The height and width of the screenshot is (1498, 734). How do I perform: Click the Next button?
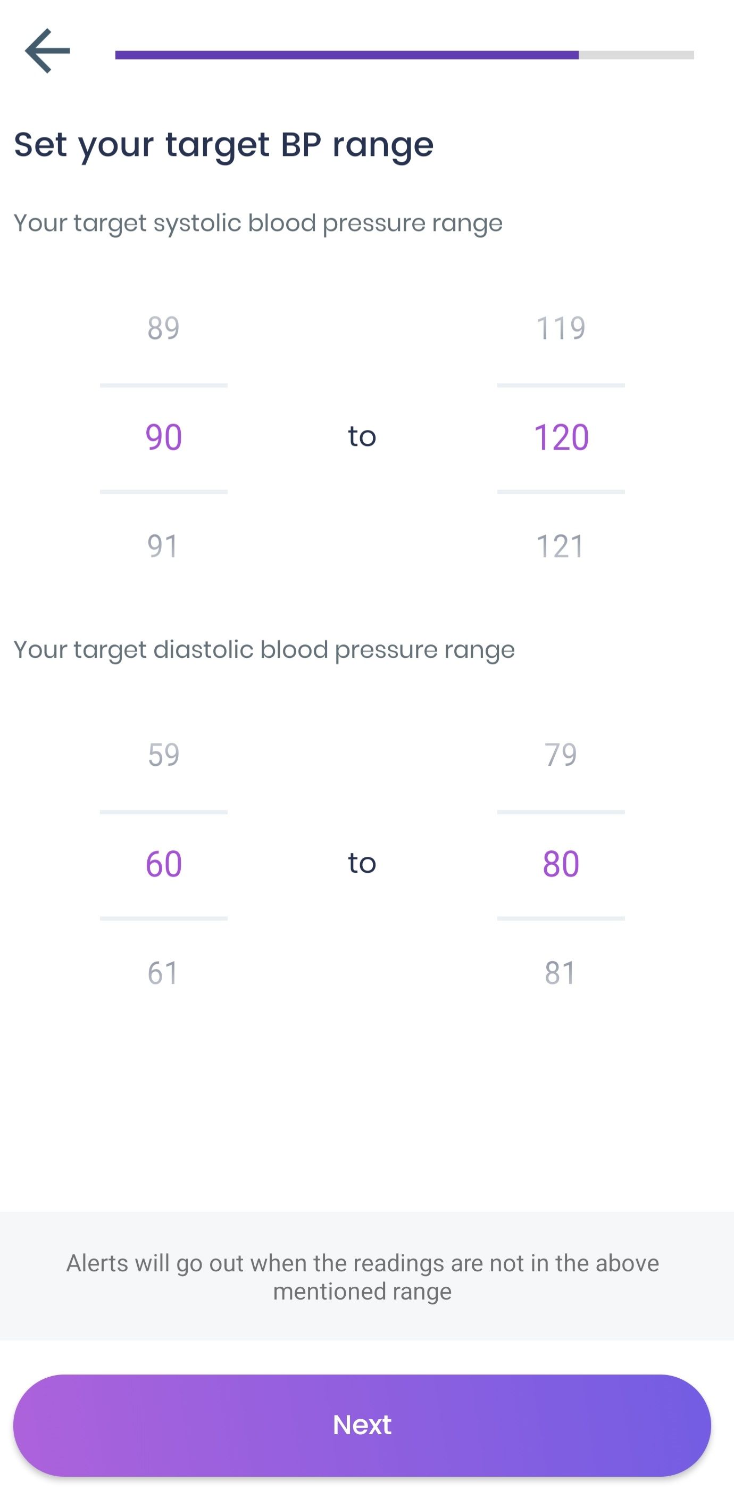(x=362, y=1425)
